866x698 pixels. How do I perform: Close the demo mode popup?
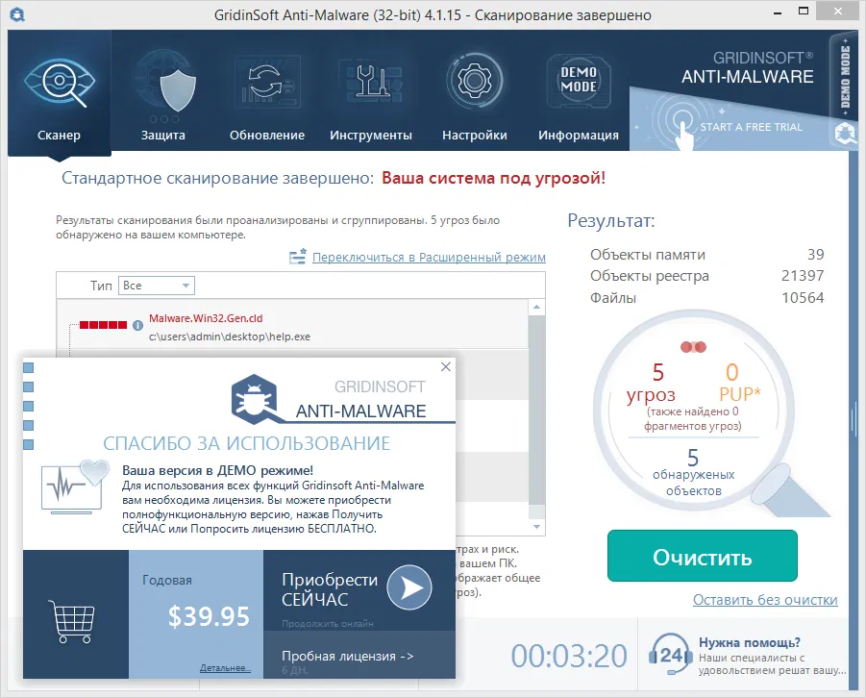(446, 367)
